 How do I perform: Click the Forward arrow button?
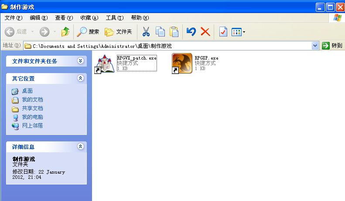pyautogui.click(x=44, y=32)
